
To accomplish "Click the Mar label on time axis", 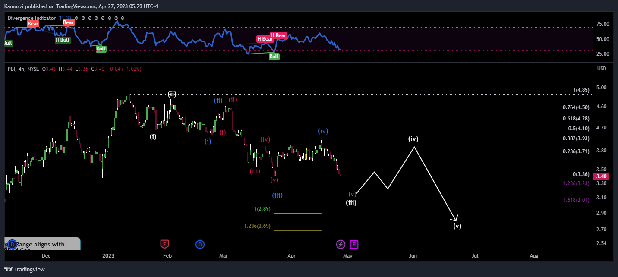I will (223, 256).
